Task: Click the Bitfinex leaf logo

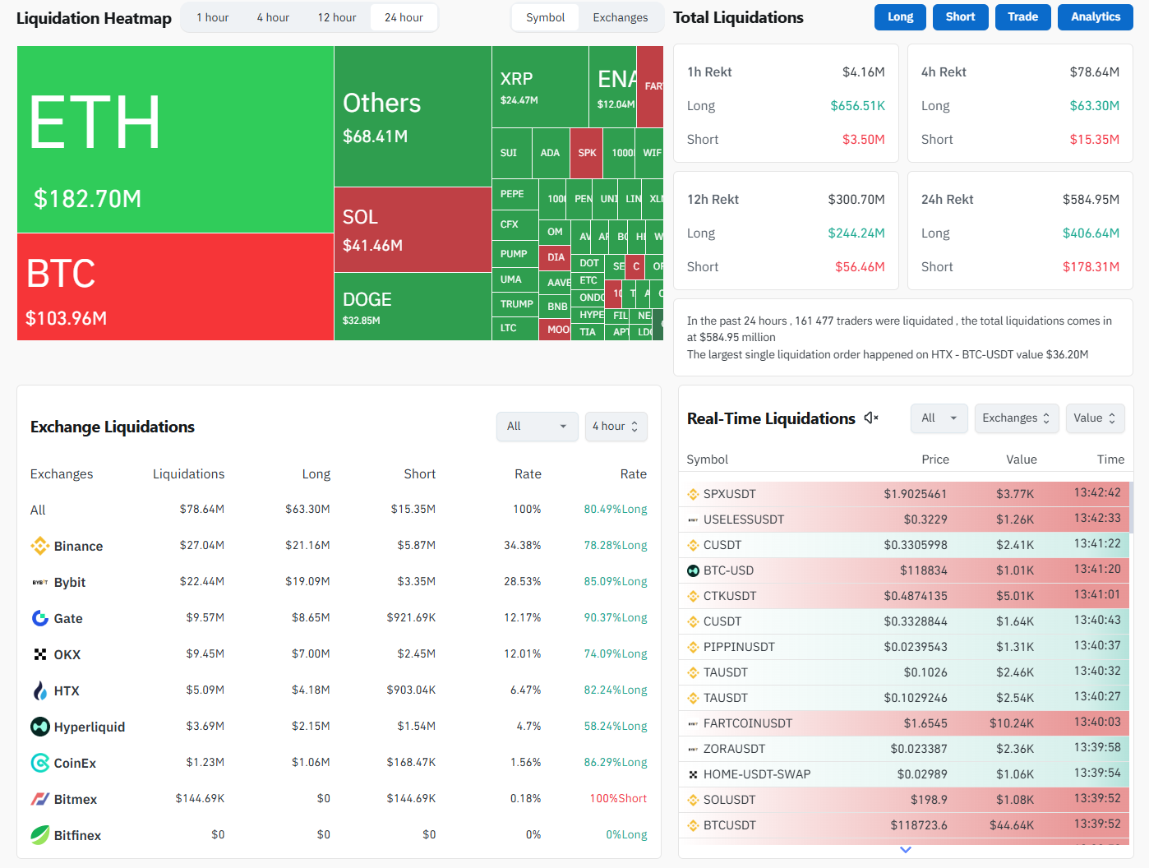Action: pos(39,835)
